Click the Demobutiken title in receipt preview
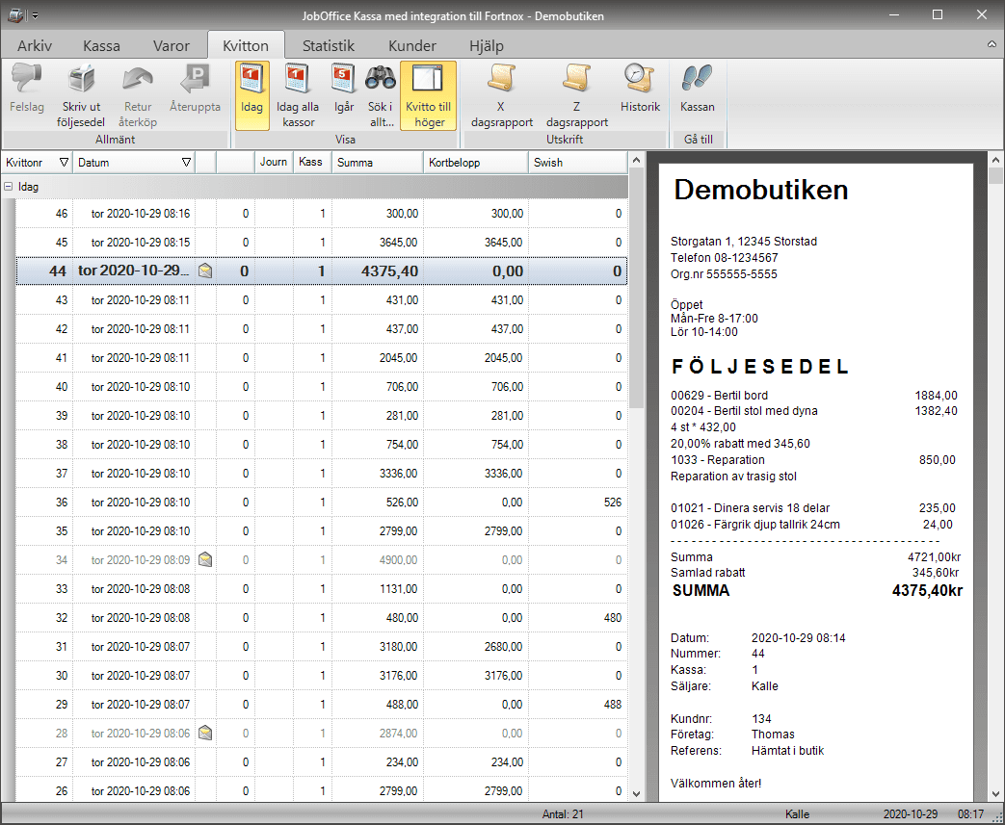 point(761,190)
